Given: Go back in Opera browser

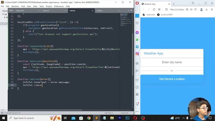Looking at the screenshot, I should 143,9.
